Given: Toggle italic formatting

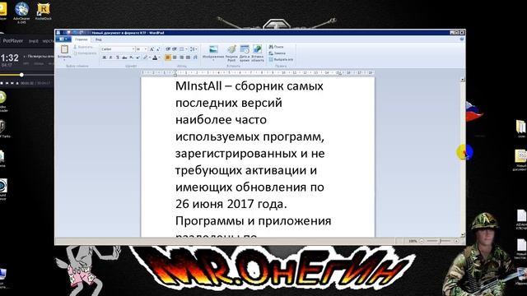Looking at the screenshot, I should coord(110,58).
